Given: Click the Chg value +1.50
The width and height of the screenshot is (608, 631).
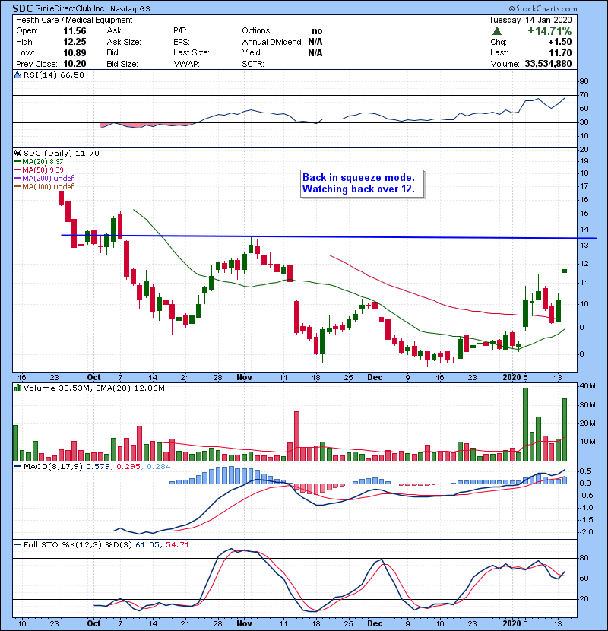Looking at the screenshot, I should 560,42.
